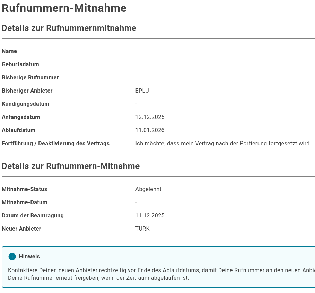Click the start date '12.12.2025'
The width and height of the screenshot is (315, 293).
click(x=150, y=117)
